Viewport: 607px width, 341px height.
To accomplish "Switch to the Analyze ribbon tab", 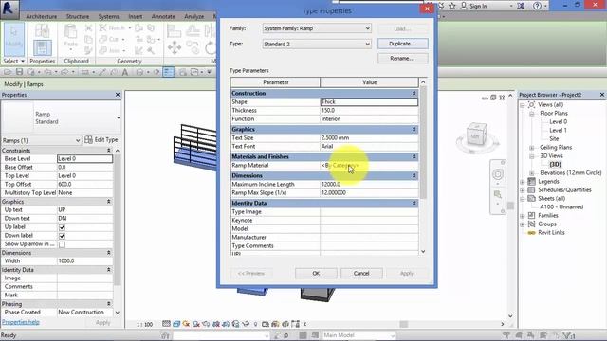I will coord(193,17).
